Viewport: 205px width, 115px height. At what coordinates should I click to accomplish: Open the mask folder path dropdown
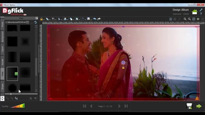click(x=28, y=22)
